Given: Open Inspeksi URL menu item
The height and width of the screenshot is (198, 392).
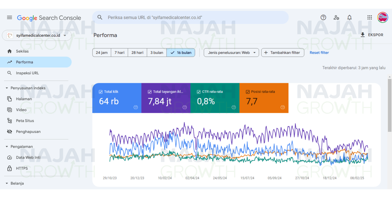Looking at the screenshot, I should coord(36,73).
